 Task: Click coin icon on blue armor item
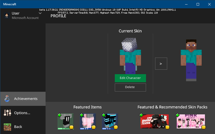[x=116, y=127]
